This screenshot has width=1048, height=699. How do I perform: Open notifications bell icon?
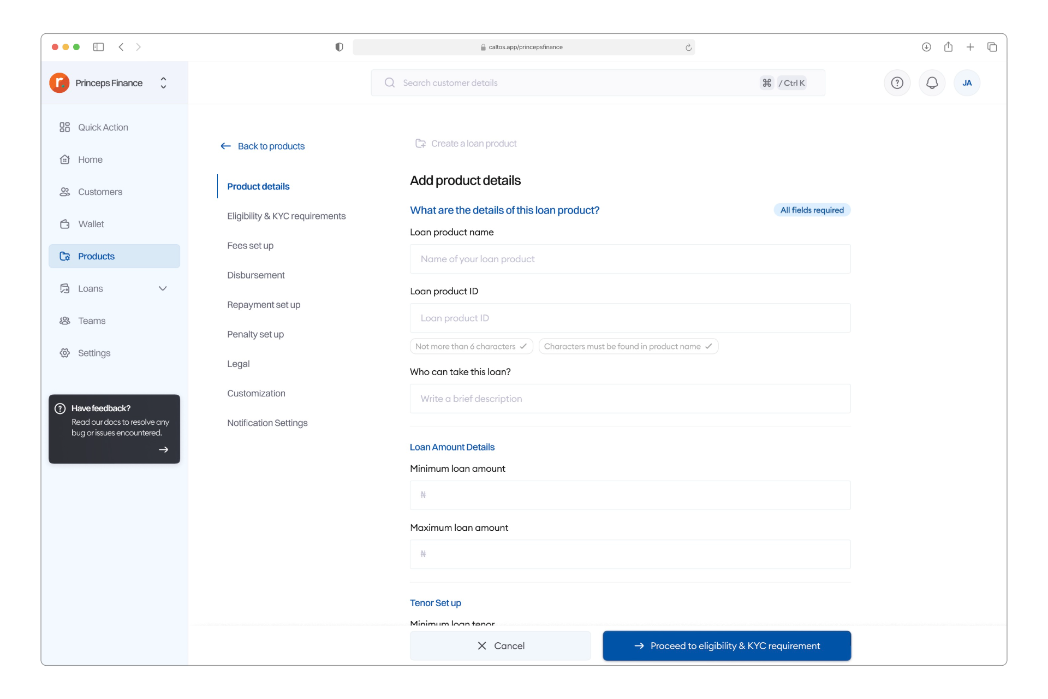tap(932, 83)
